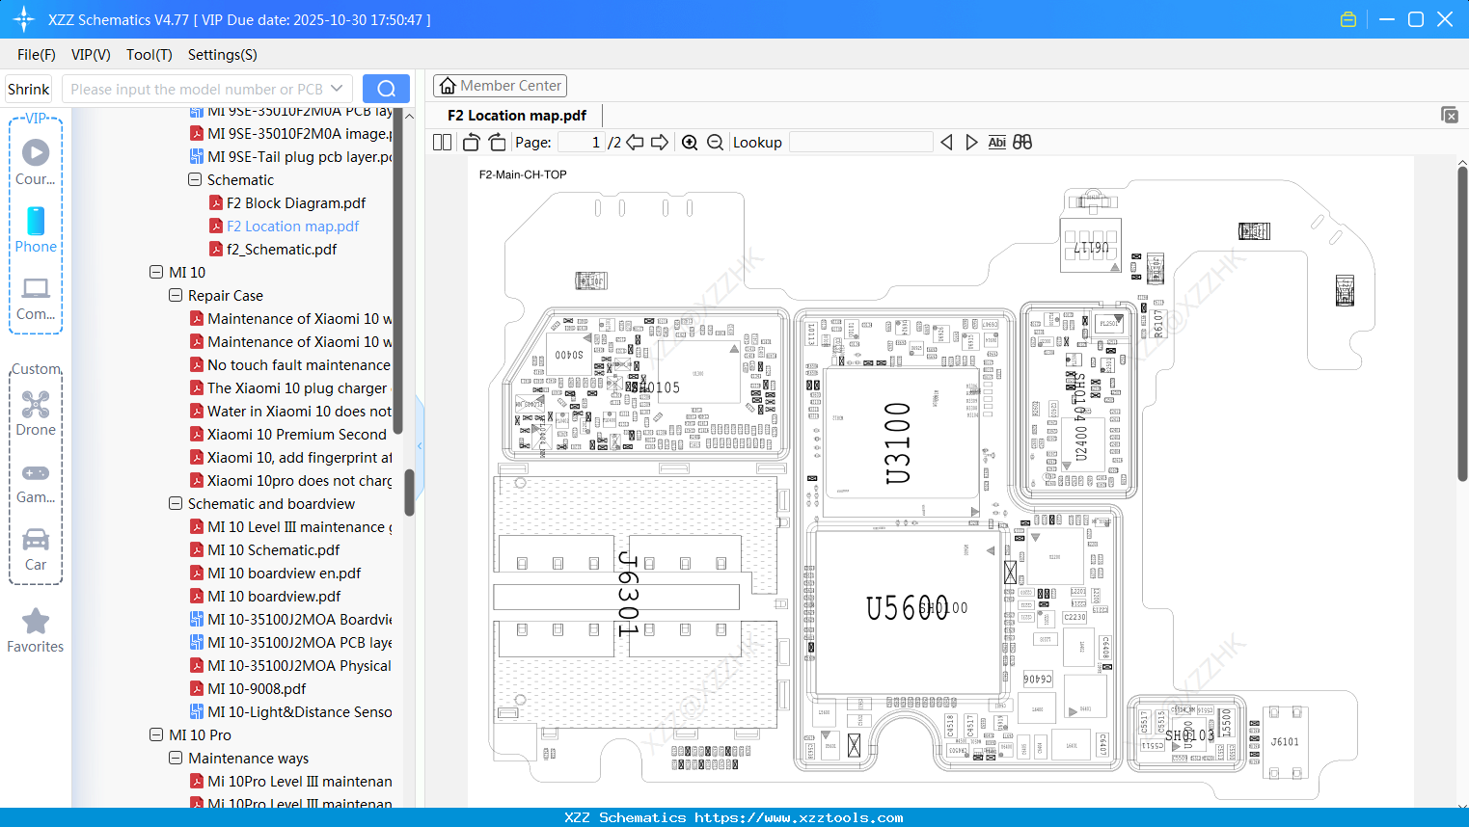Viewport: 1469px width, 827px height.
Task: Click the Lookup search field
Action: click(x=859, y=142)
